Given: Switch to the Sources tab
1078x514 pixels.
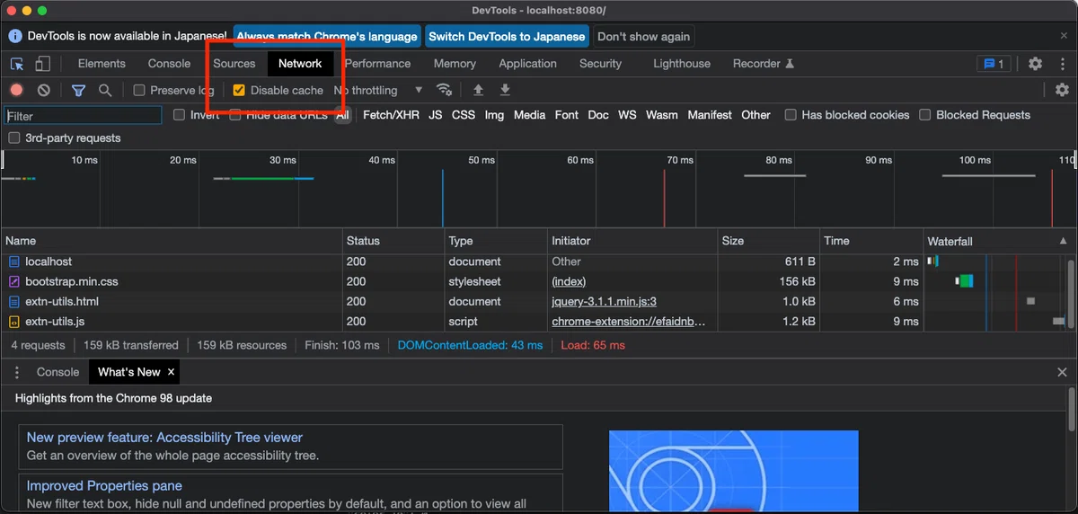Looking at the screenshot, I should (x=234, y=64).
